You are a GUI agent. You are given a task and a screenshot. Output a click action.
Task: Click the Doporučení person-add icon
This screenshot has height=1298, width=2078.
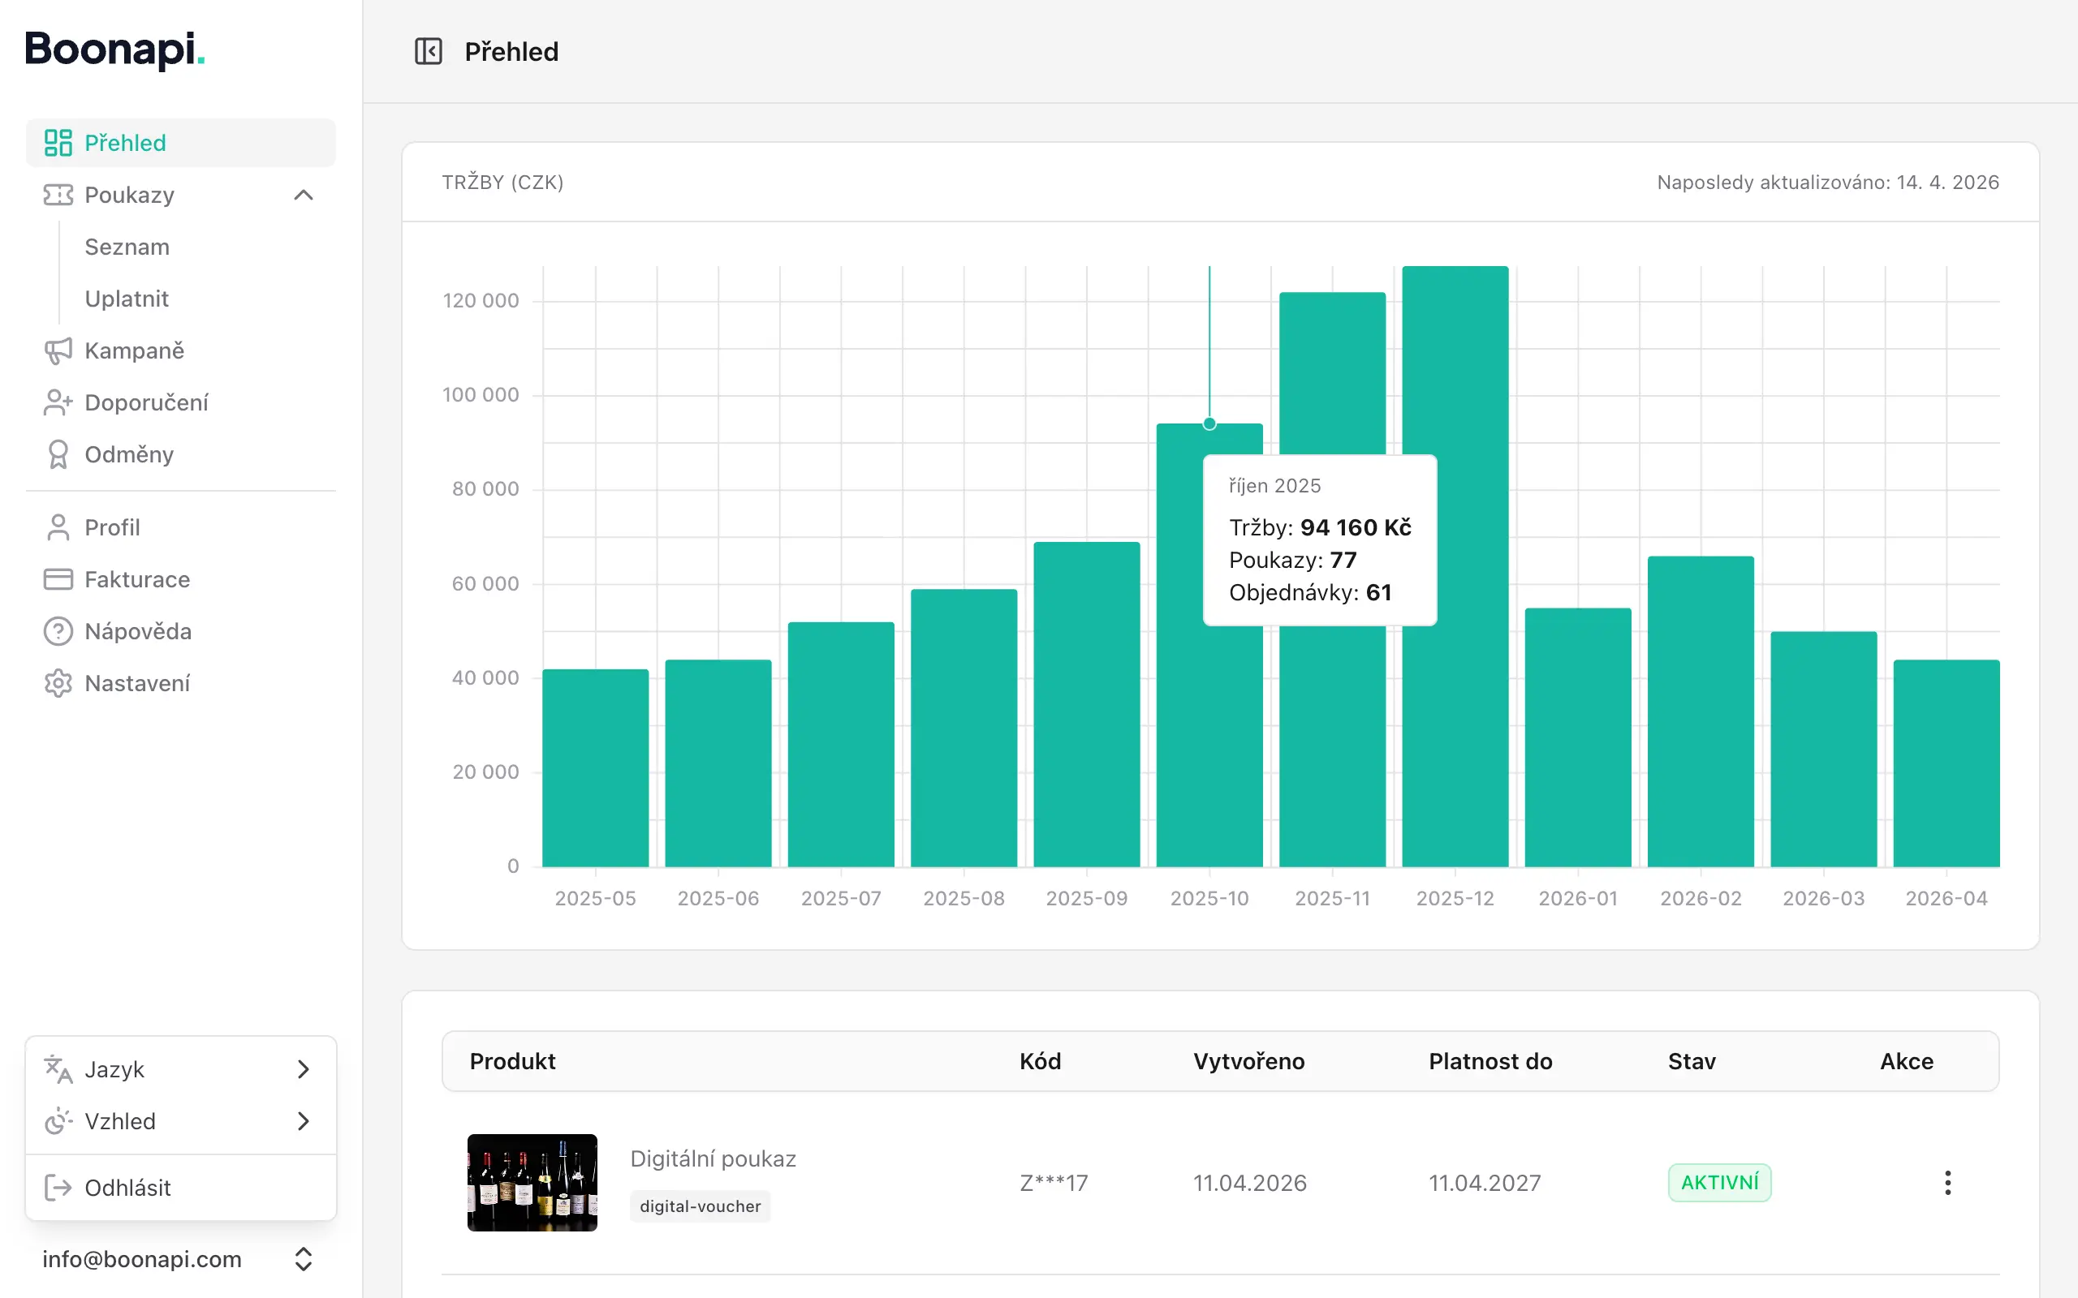(x=58, y=402)
